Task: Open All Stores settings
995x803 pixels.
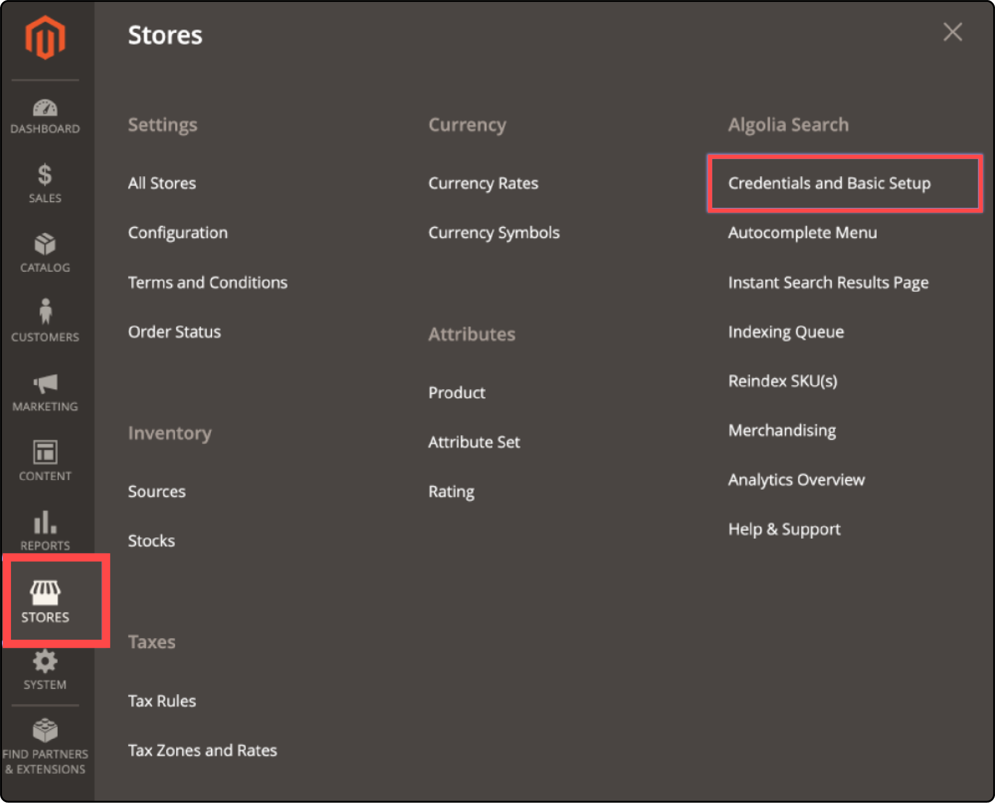Action: 162,183
